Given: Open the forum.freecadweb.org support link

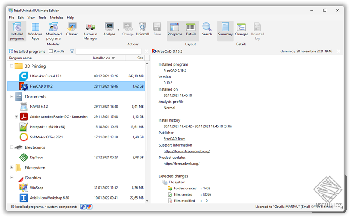Looking at the screenshot, I should 187,151.
